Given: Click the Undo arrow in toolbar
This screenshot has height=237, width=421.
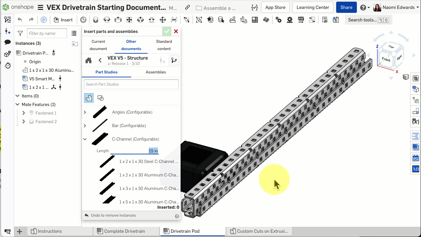Looking at the screenshot, I should pyautogui.click(x=20, y=20).
